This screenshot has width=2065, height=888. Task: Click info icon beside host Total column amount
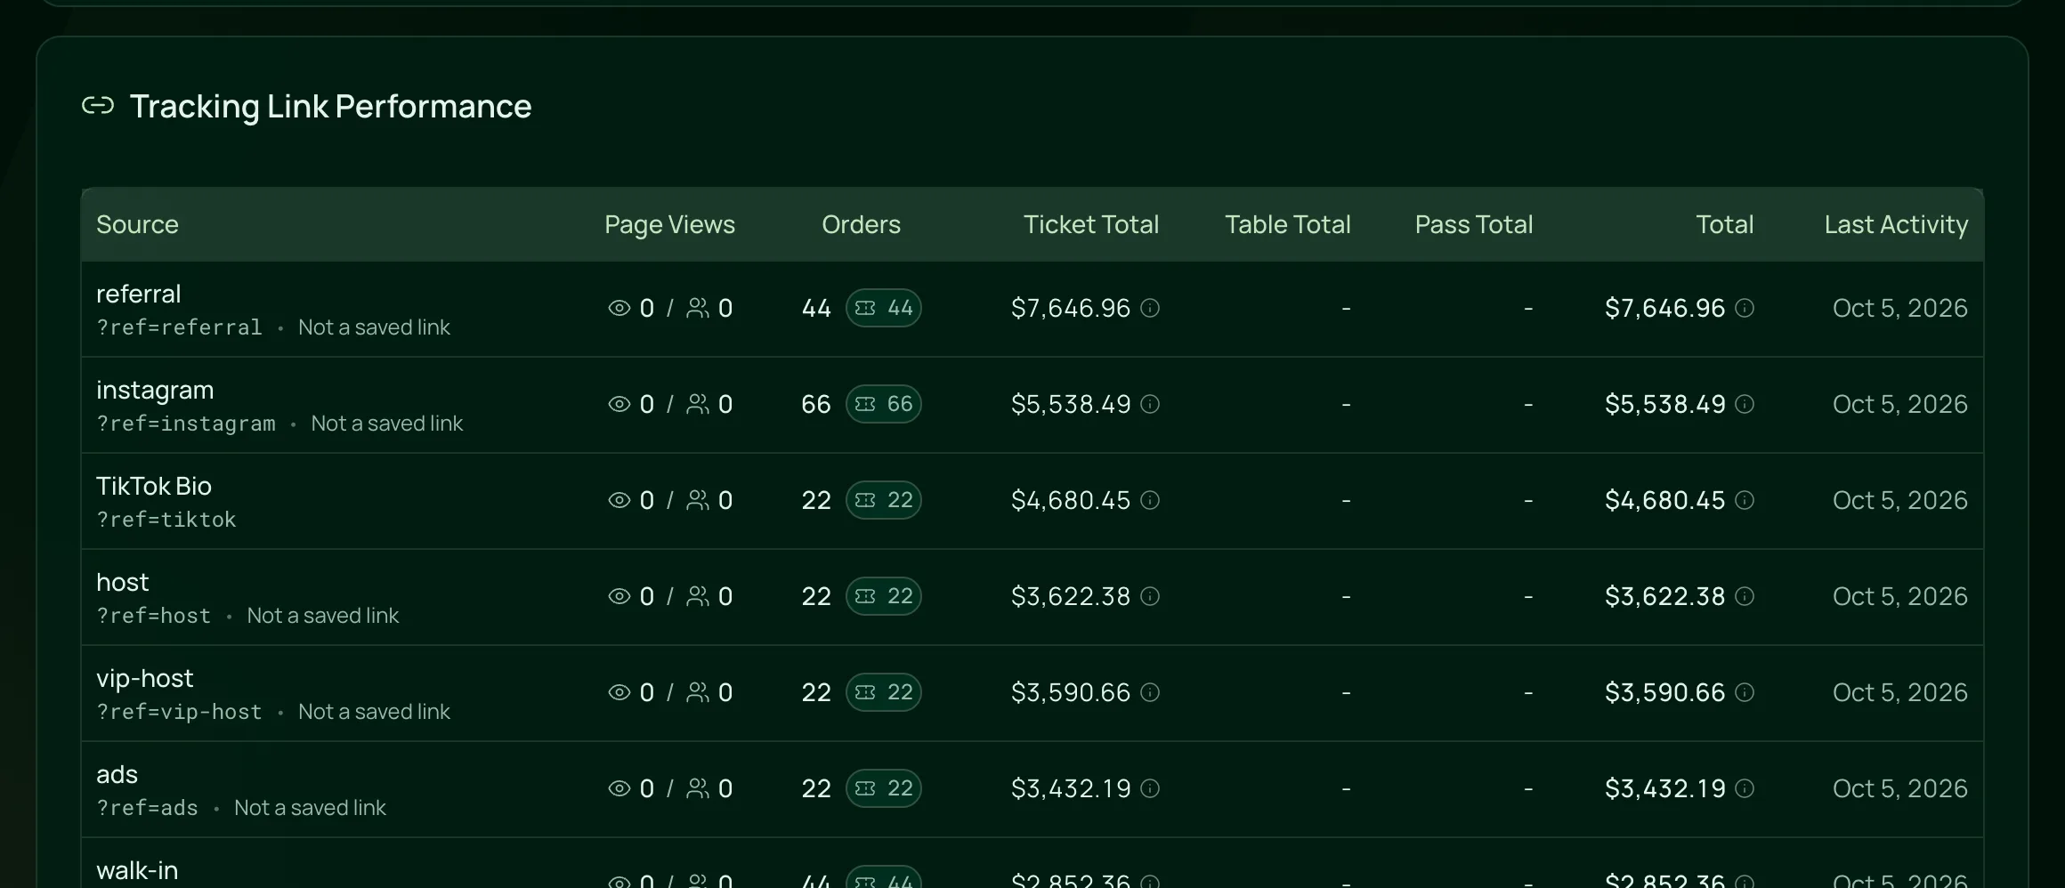1745,596
